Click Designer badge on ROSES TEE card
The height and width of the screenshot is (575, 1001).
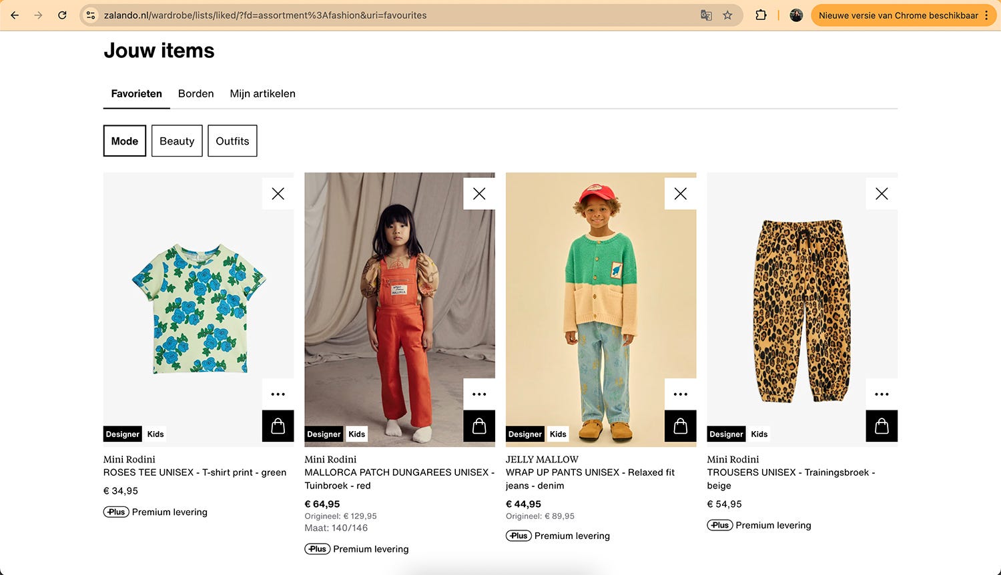pyautogui.click(x=123, y=434)
